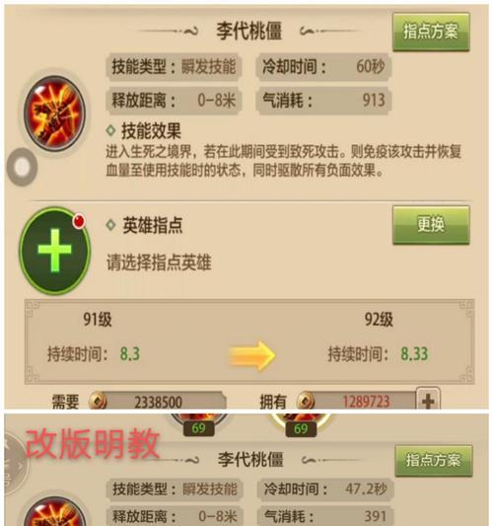Select the 92级 next level stats
Screen dimensions: 493x526
[x=378, y=338]
